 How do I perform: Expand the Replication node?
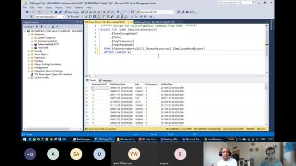(x=29, y=58)
